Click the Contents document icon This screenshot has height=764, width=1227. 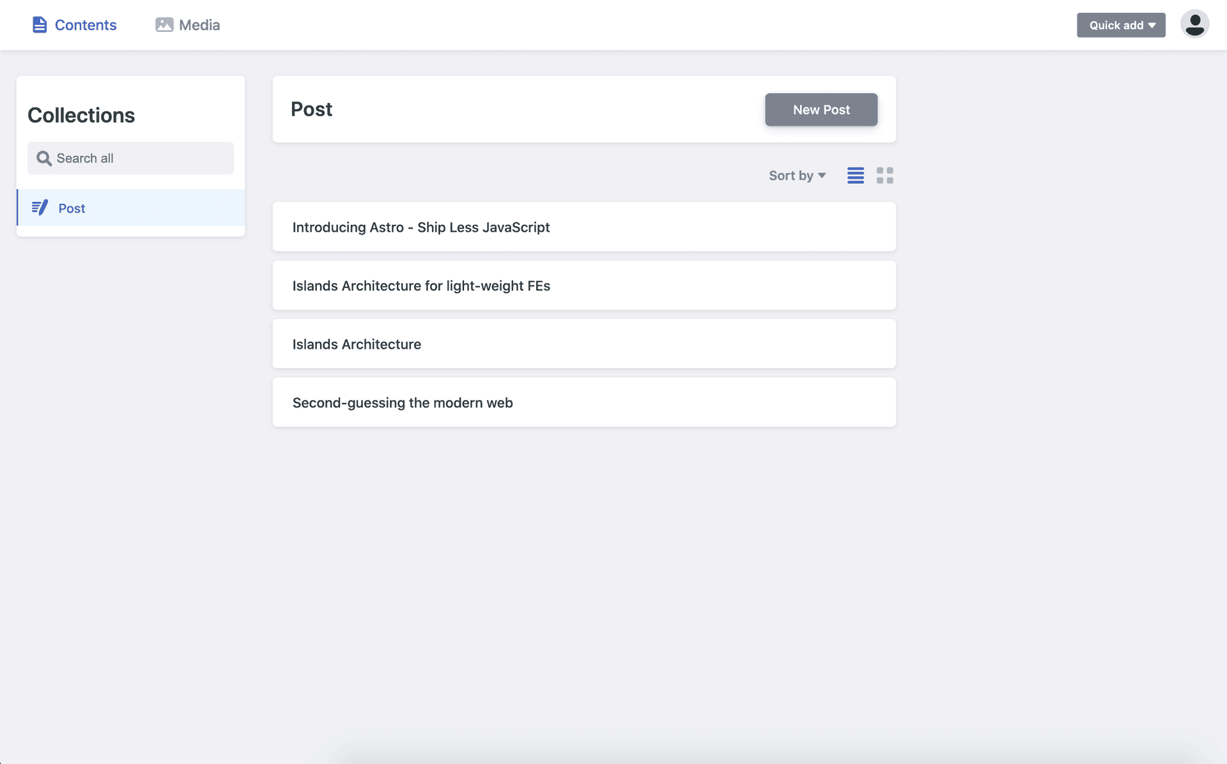point(40,25)
